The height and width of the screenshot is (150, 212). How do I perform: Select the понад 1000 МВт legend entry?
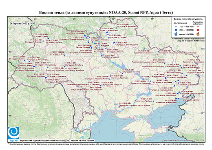(x=186, y=34)
